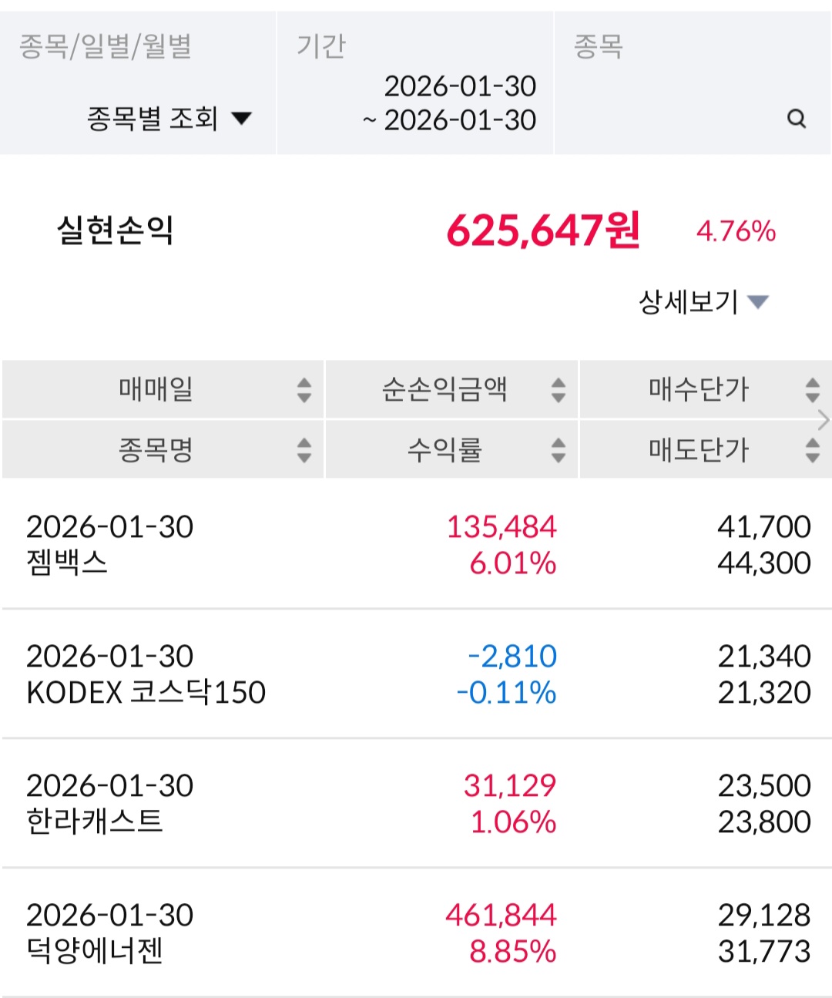Sort by 수익률 column arrows
This screenshot has width=832, height=998.
point(559,450)
